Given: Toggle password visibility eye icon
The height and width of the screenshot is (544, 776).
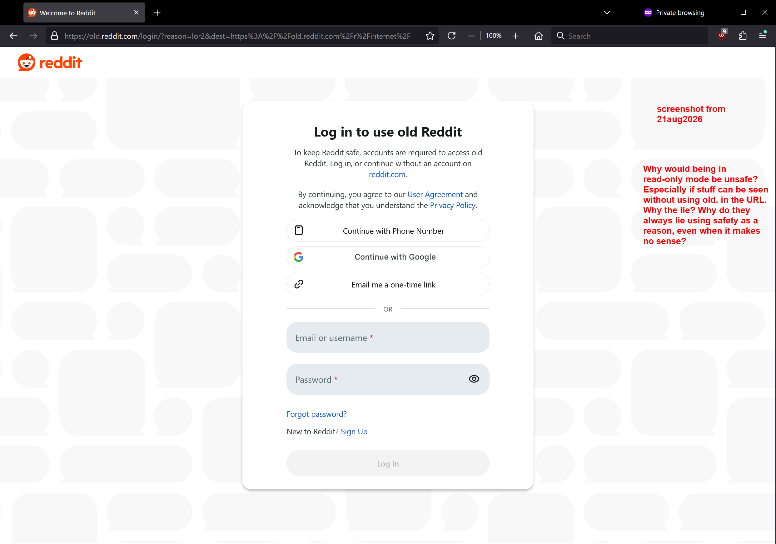Looking at the screenshot, I should point(474,379).
